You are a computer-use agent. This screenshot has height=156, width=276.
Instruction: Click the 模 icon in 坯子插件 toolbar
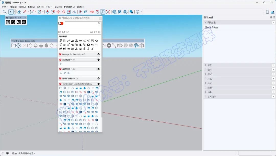(x=24, y=22)
